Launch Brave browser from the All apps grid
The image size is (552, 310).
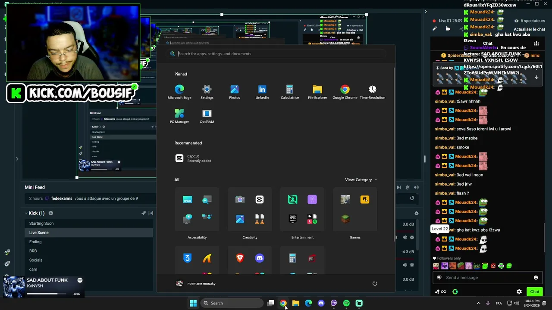click(x=240, y=258)
